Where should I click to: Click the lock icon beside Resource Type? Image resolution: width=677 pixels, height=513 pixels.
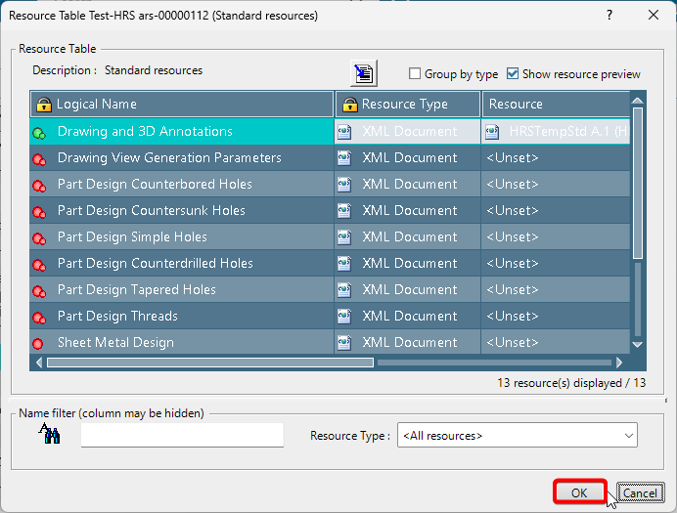349,105
